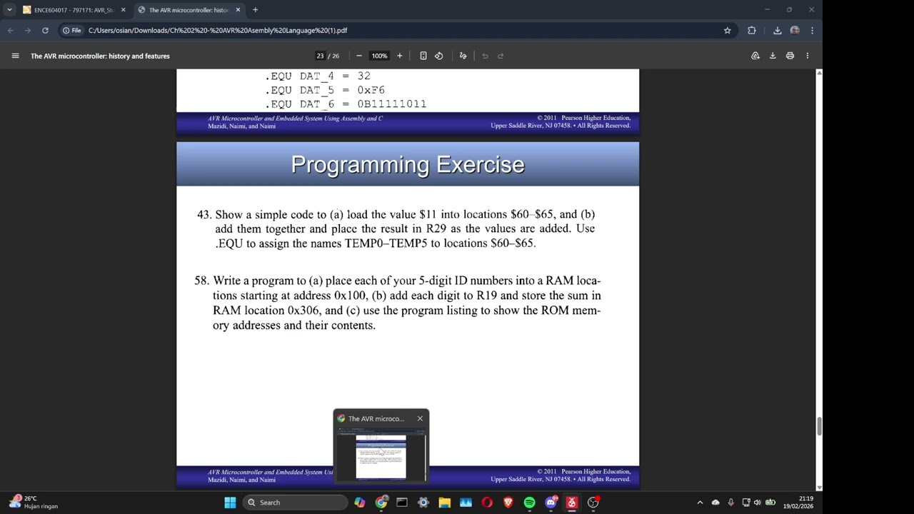
Task: Close The AVR microcontroller tab
Action: click(x=238, y=10)
